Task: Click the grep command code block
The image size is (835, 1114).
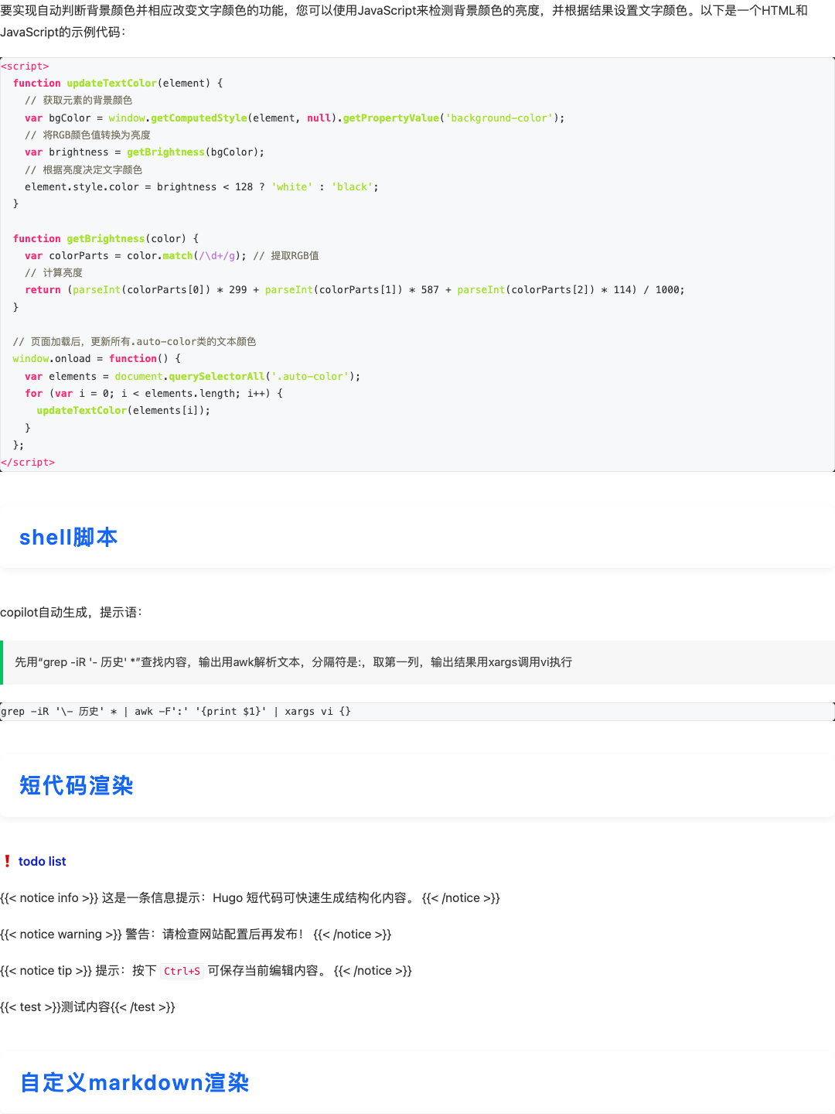Action: [176, 711]
